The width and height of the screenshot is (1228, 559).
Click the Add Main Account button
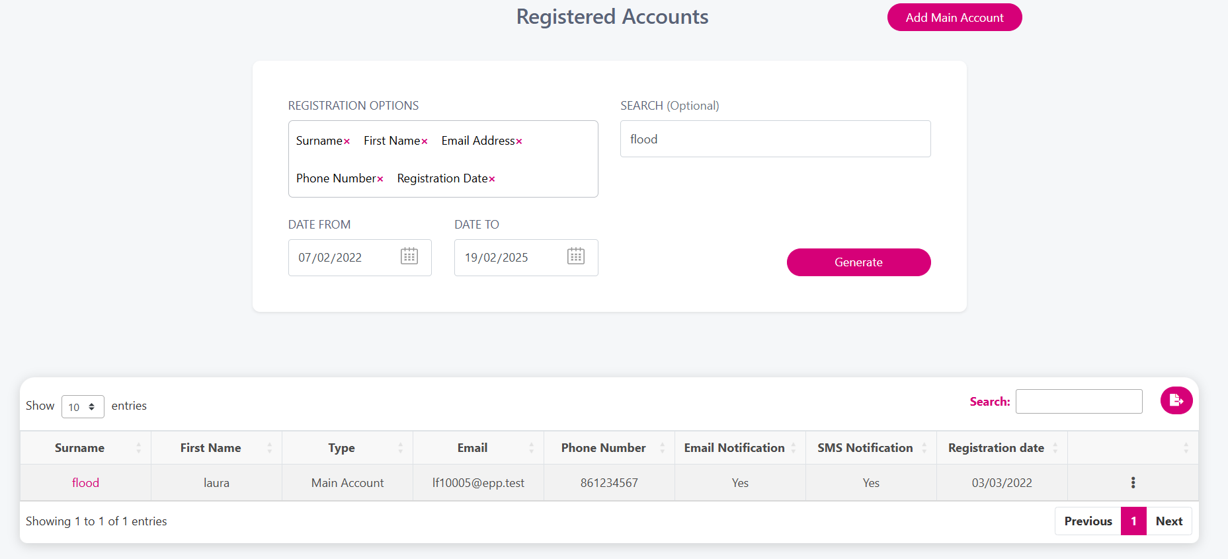tap(954, 18)
